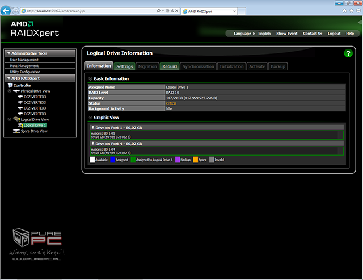
Task: Click the Idle background activity value
Action: 169,108
